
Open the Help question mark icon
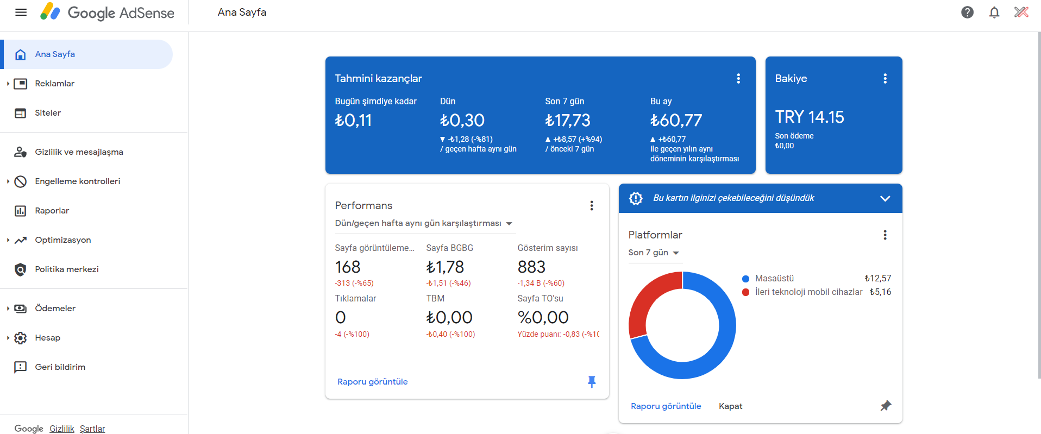point(967,12)
